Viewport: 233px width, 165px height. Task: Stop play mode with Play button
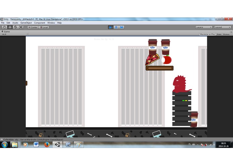[x=111, y=27]
